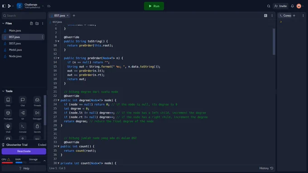Open console pane more options
The width and height of the screenshot is (308, 173).
click(303, 15)
